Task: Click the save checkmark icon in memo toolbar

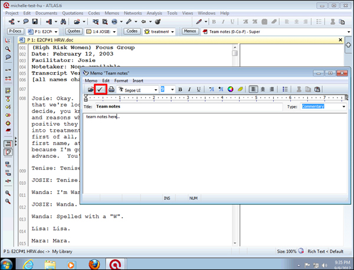Action: tap(100, 89)
